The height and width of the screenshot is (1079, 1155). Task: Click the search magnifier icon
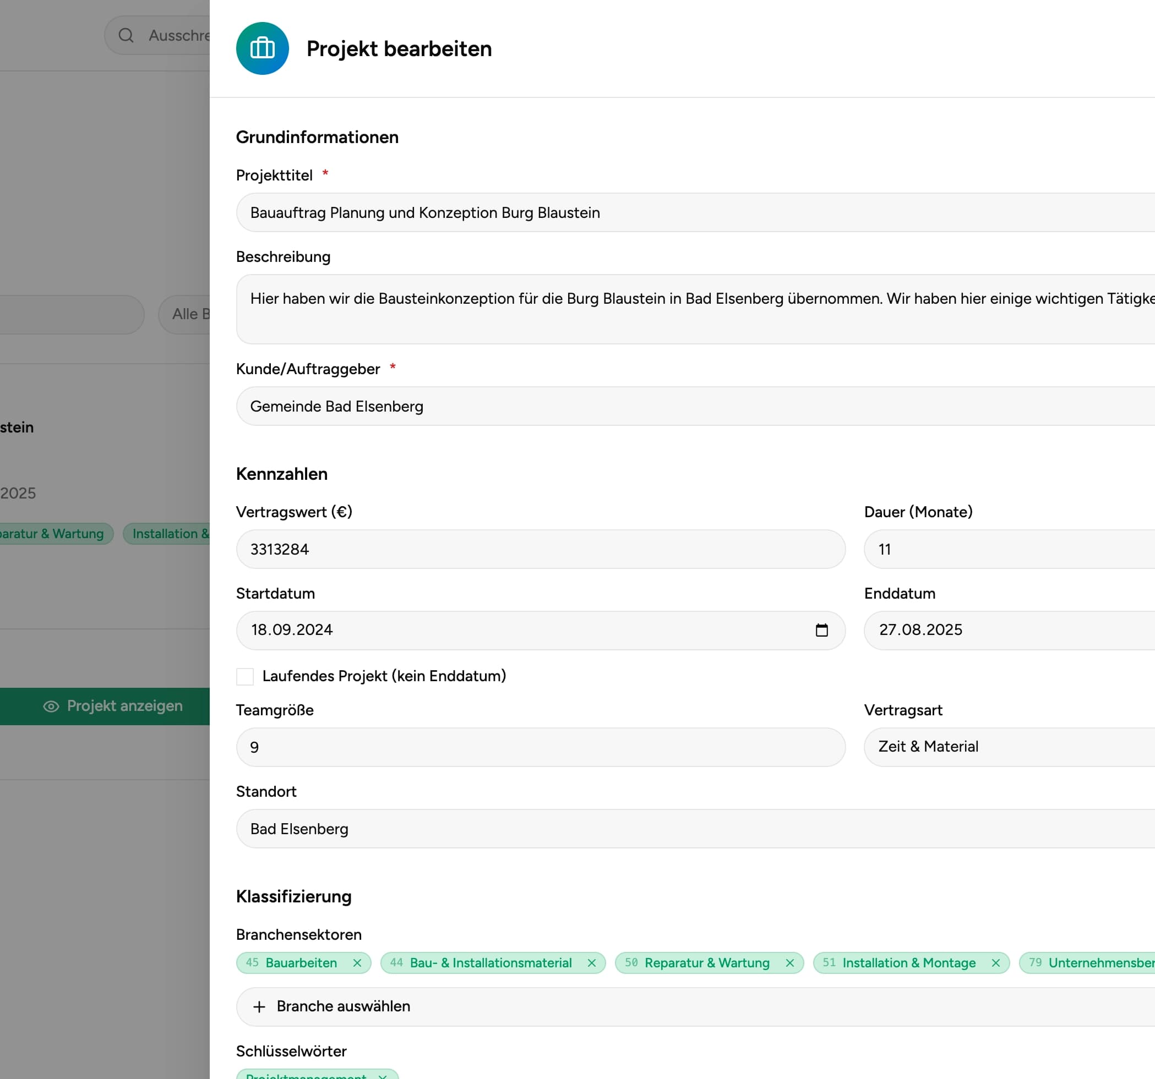coord(126,35)
